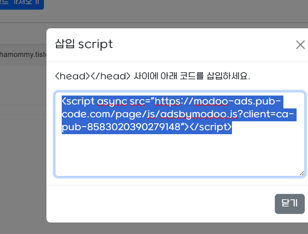Click the <head></head> instruction text
The width and height of the screenshot is (308, 234).
click(153, 76)
